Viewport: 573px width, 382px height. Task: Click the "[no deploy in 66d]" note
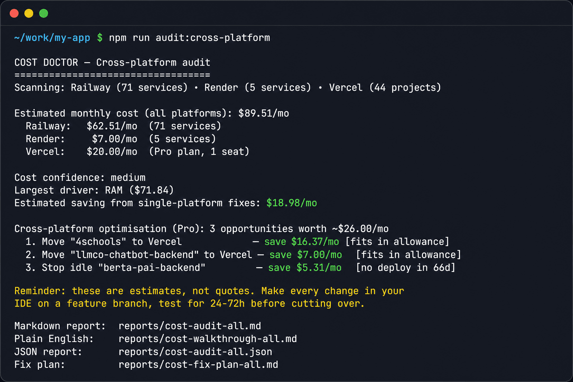[406, 268]
